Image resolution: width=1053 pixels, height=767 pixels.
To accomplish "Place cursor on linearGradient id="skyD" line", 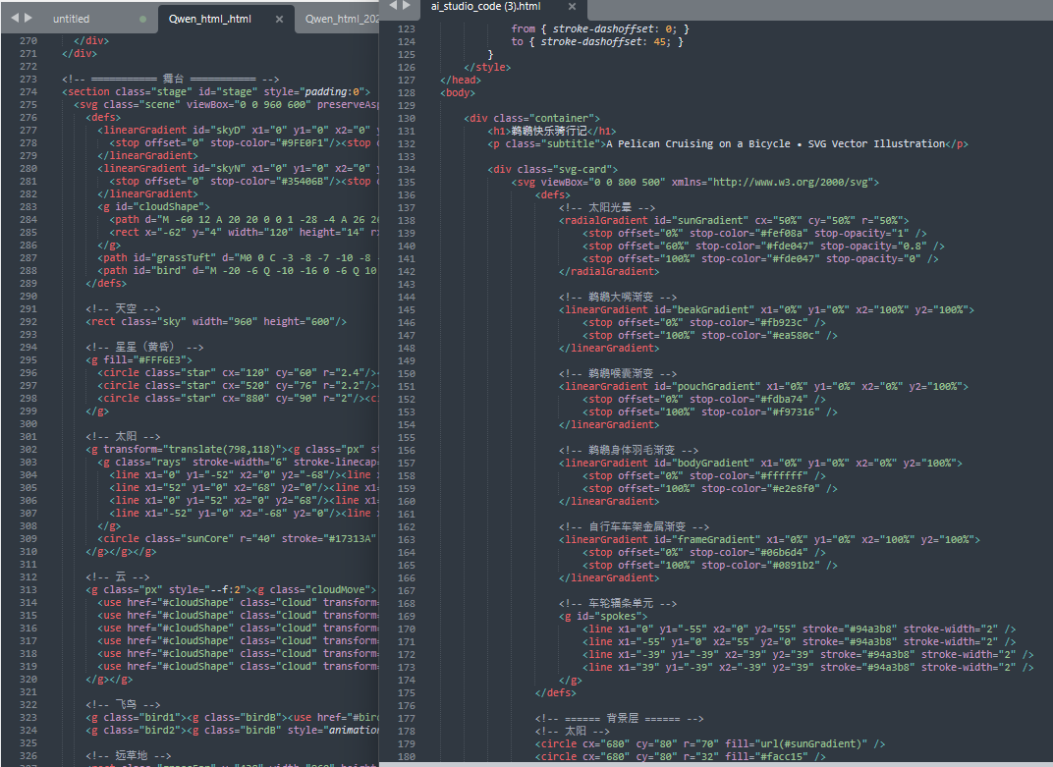I will point(239,130).
